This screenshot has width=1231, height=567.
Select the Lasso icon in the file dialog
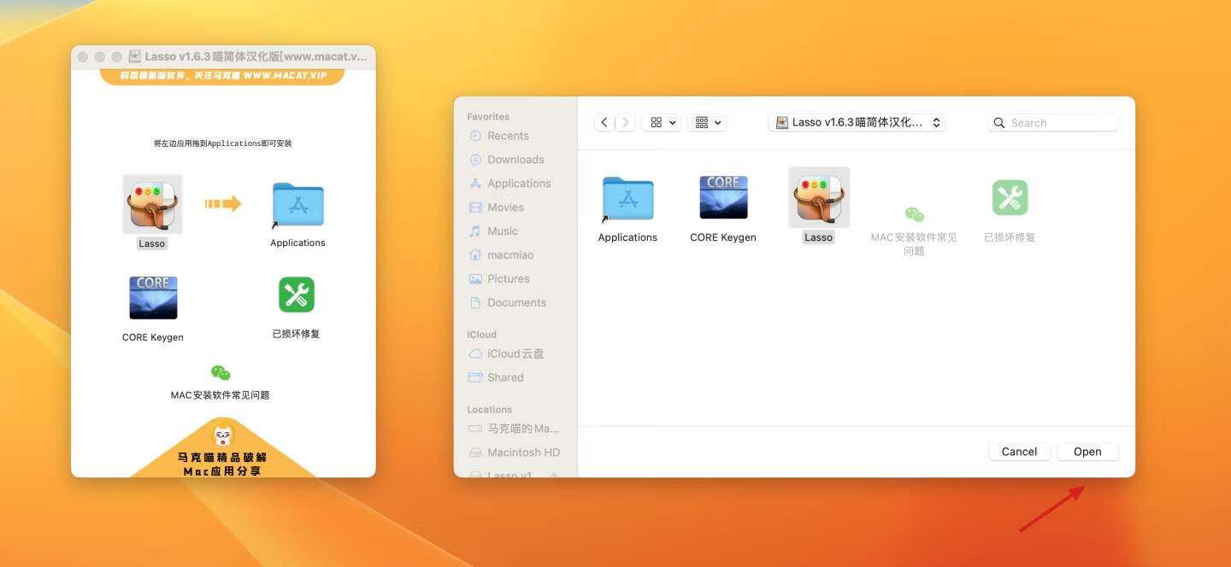click(818, 196)
